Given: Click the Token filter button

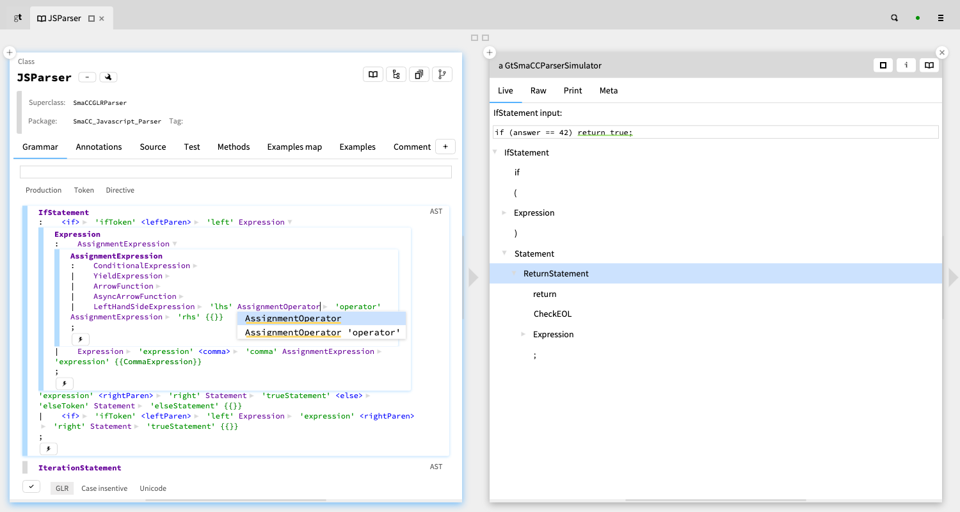Looking at the screenshot, I should pos(84,190).
